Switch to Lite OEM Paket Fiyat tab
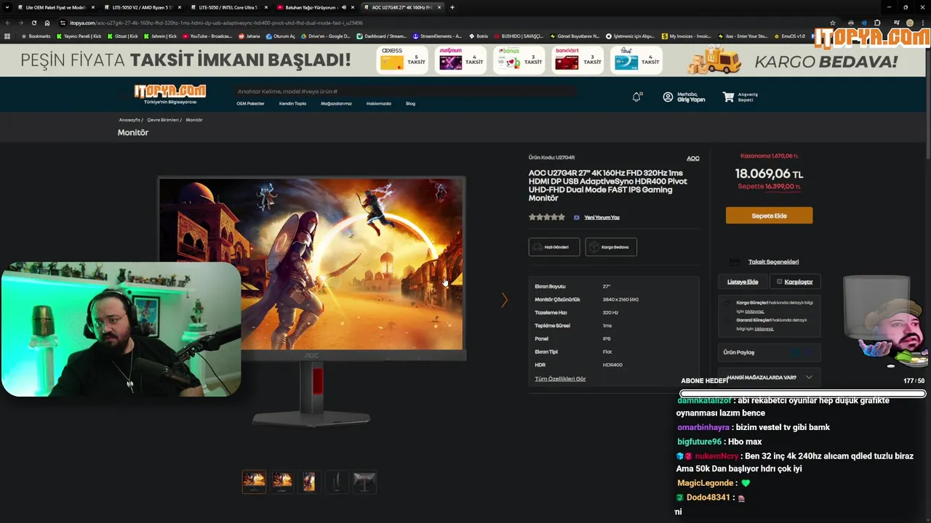Screen dimensions: 931x523 point(55,7)
